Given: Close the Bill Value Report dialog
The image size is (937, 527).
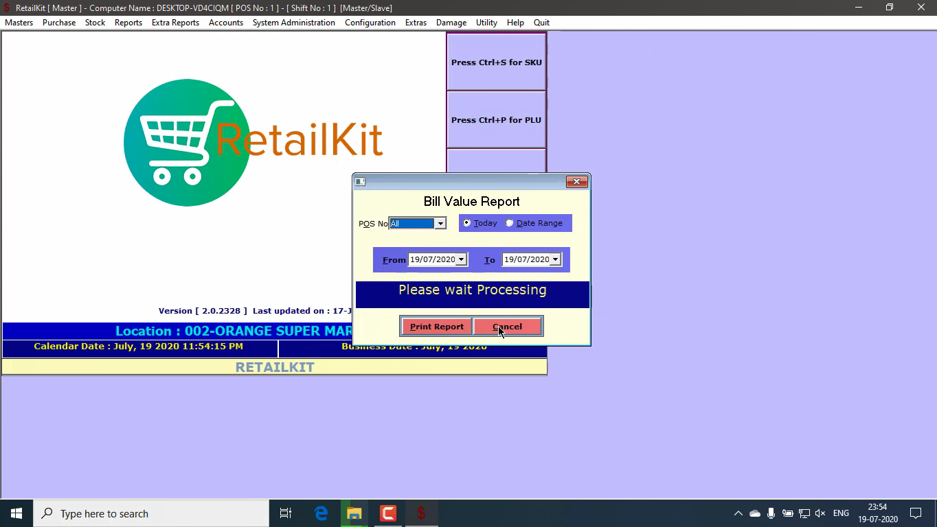Looking at the screenshot, I should (x=576, y=181).
